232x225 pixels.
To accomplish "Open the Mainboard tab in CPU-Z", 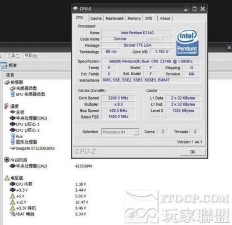I will [115, 19].
